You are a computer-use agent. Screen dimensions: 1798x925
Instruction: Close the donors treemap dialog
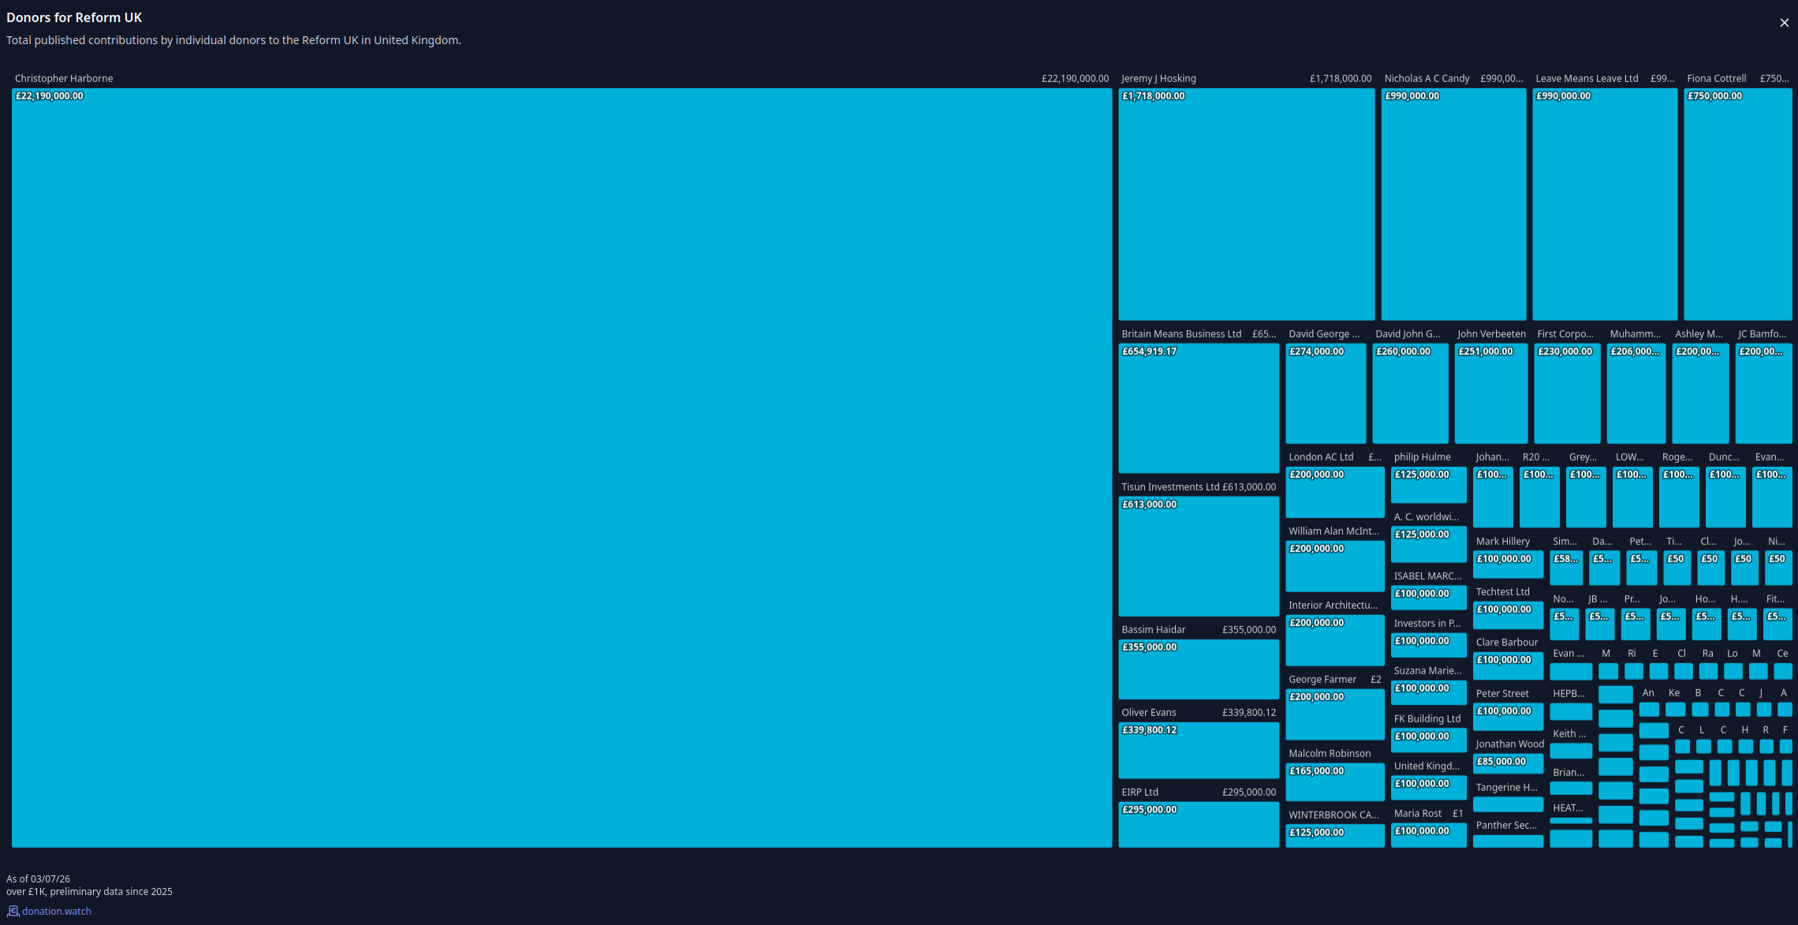(x=1784, y=23)
